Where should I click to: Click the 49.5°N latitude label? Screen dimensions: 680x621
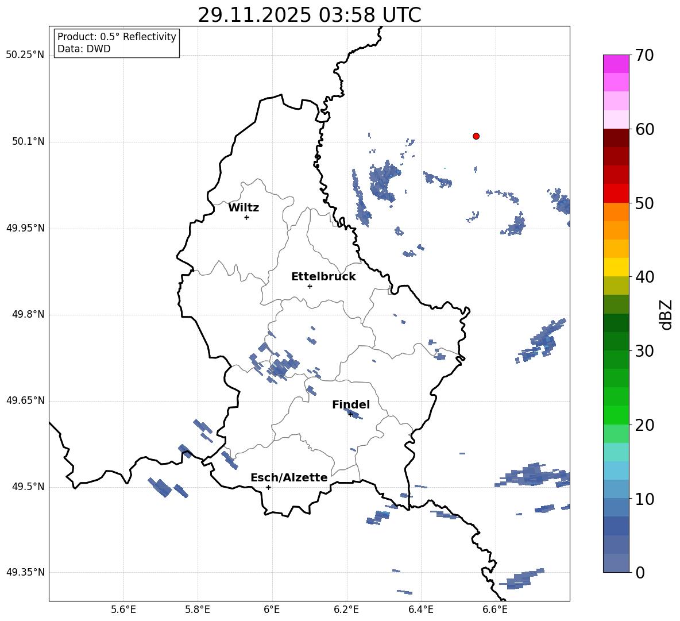coord(28,487)
